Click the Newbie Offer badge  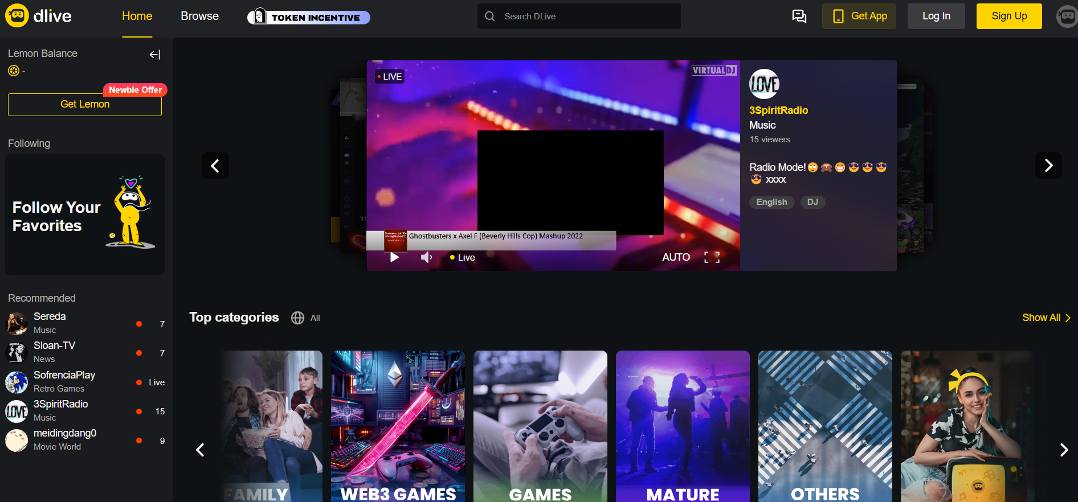(x=135, y=90)
